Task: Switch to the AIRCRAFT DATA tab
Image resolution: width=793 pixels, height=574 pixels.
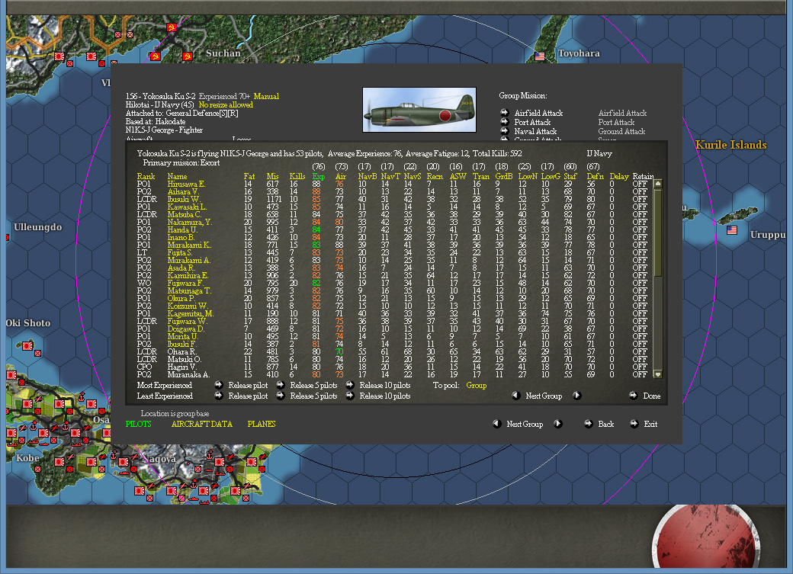Action: (x=202, y=424)
